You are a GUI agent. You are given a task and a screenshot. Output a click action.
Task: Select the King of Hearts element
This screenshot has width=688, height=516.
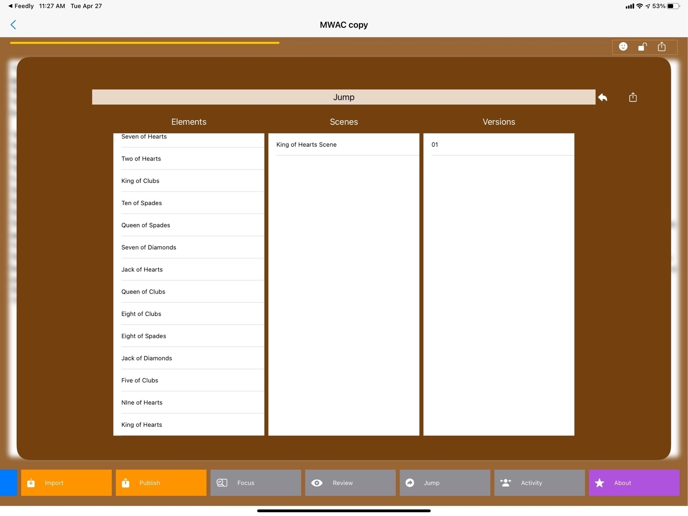(142, 425)
